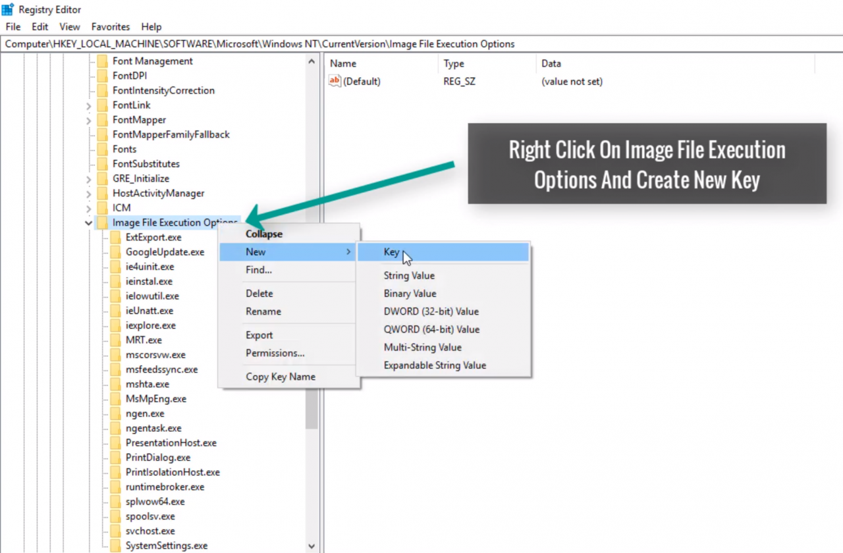Click the registry path address bar

[x=421, y=44]
